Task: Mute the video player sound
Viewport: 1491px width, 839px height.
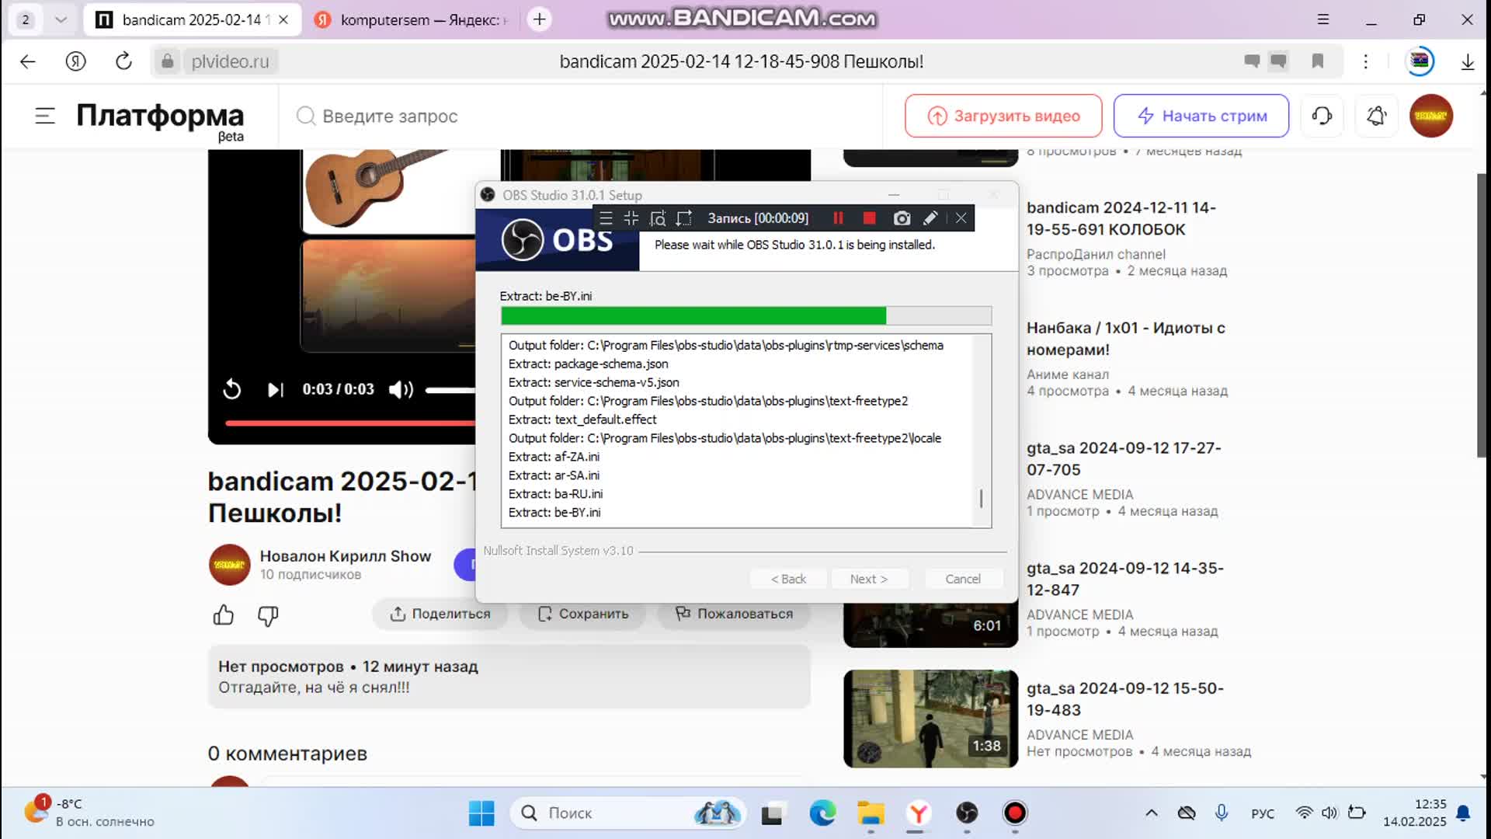Action: (401, 389)
